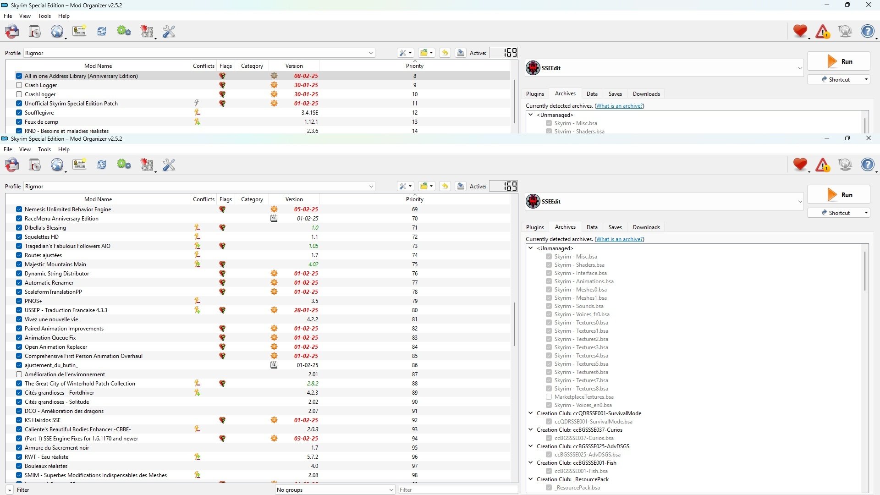Click create backup icon in lower window
Screen dimensions: 880x495
(x=461, y=186)
